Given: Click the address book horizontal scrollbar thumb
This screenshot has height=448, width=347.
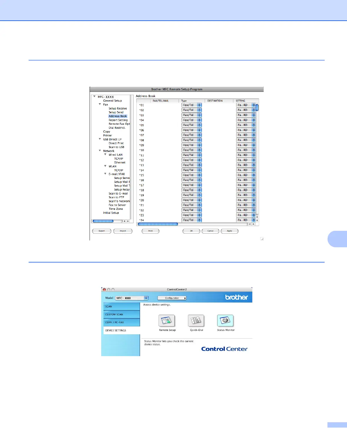Looking at the screenshot, I should point(158,224).
